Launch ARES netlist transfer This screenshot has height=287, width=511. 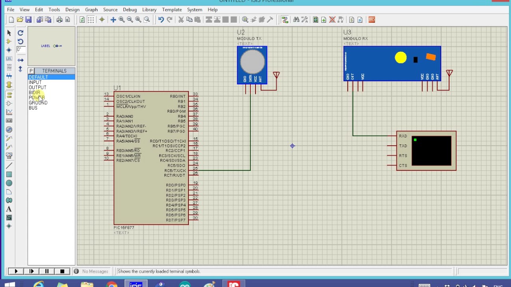pyautogui.click(x=372, y=20)
